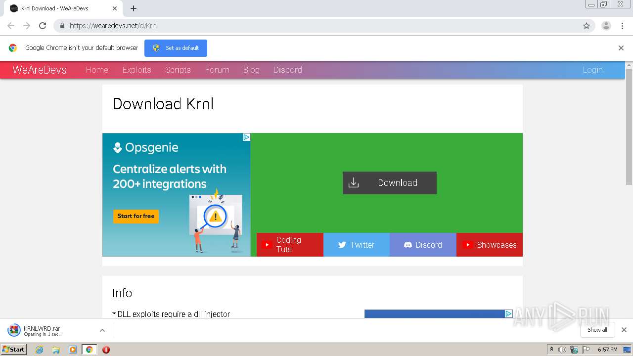Screen dimensions: 633x356
Task: Open the Chrome profile avatar icon
Action: (606, 26)
